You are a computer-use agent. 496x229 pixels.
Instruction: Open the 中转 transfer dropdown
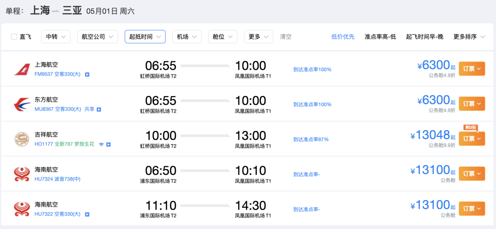(56, 37)
